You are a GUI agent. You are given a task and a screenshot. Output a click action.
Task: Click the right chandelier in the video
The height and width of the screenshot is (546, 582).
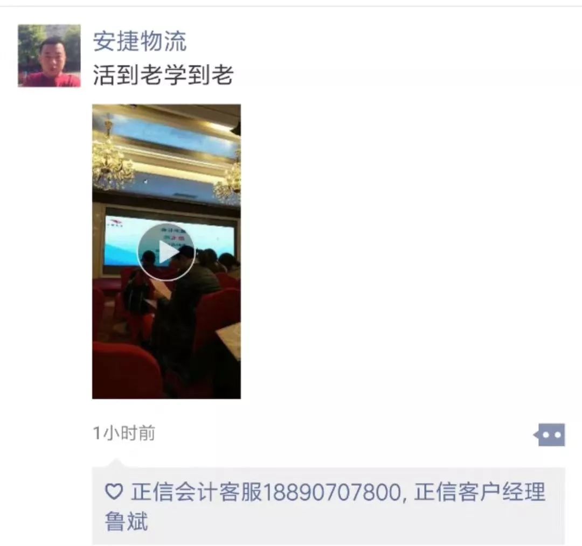(x=228, y=178)
